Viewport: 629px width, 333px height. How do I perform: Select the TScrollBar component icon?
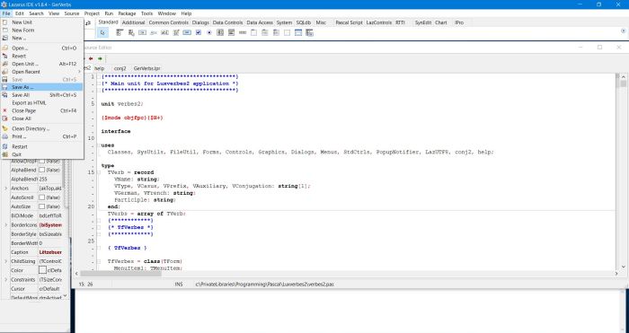(243, 33)
